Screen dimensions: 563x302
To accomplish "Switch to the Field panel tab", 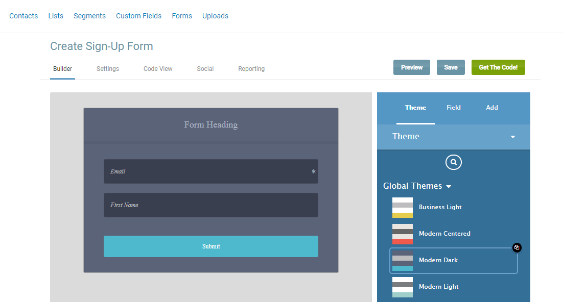I will (x=454, y=108).
